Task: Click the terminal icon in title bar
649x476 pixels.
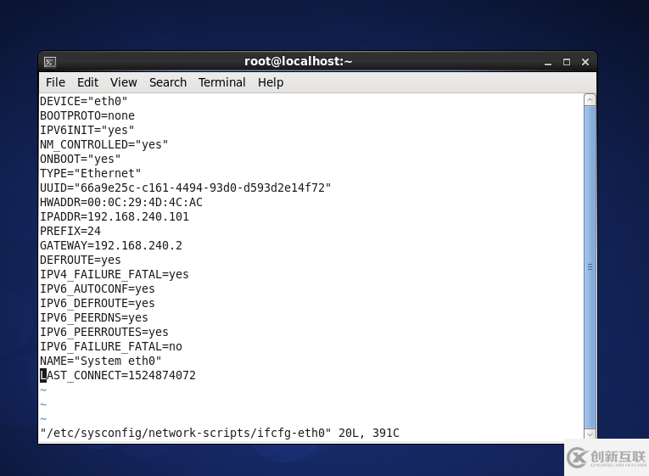Action: pos(50,62)
